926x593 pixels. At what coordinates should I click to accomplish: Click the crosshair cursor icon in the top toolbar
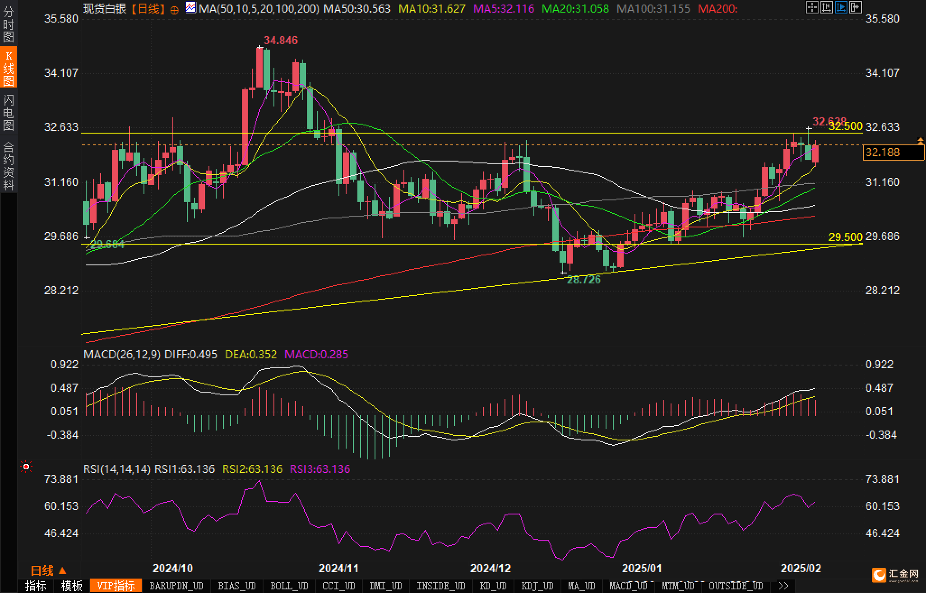[812, 7]
